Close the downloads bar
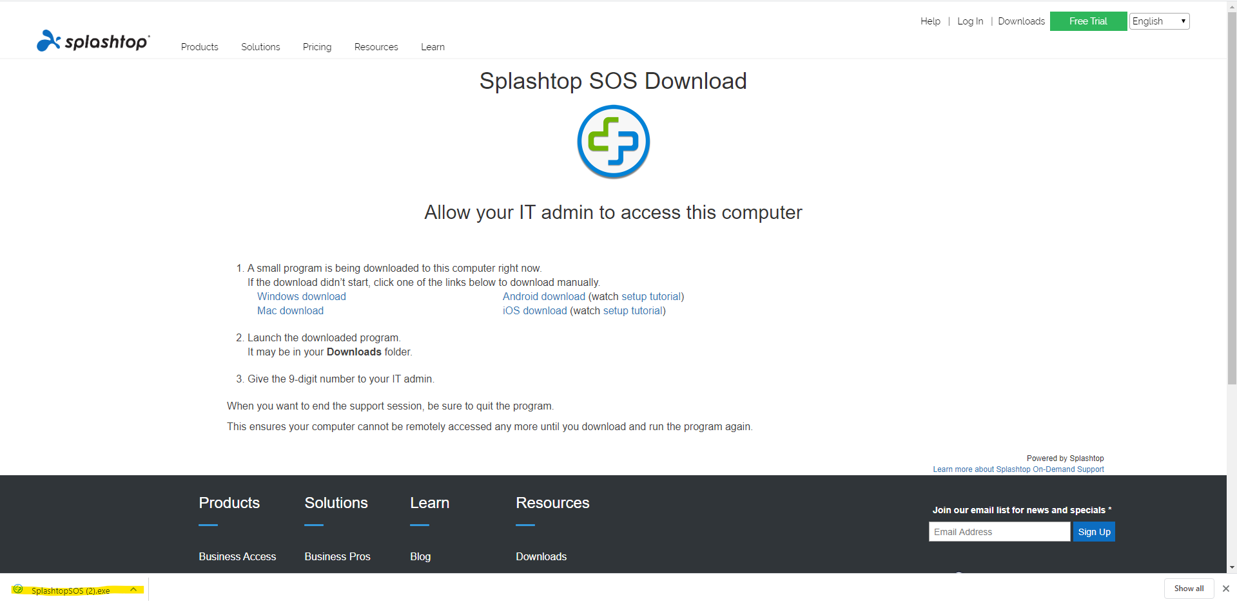The height and width of the screenshot is (604, 1237). pos(1226,589)
